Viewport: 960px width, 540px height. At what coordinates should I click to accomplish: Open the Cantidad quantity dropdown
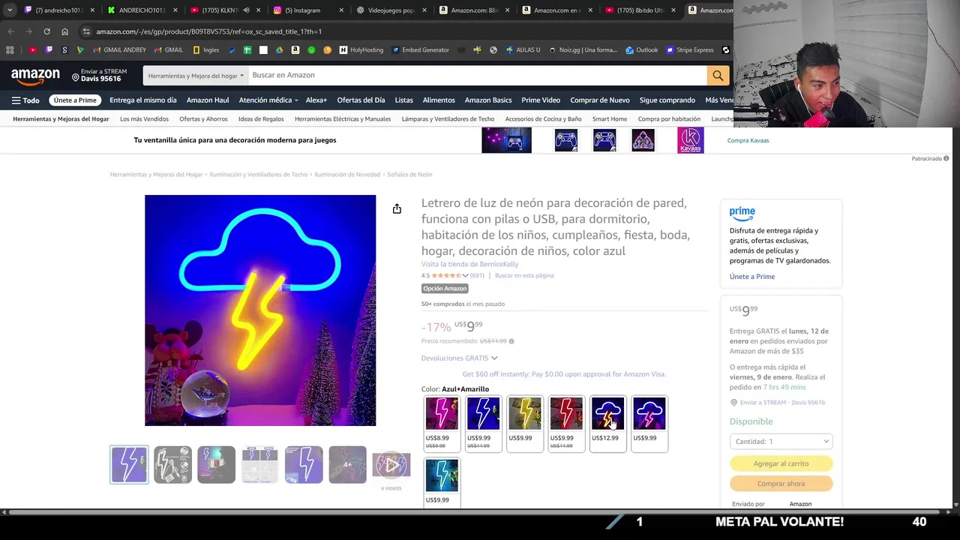(781, 442)
